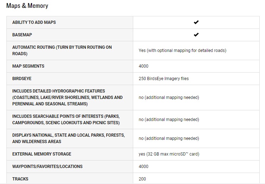Click the ABILITY TO ADD MAPS label
This screenshot has width=265, height=184.
34,22
